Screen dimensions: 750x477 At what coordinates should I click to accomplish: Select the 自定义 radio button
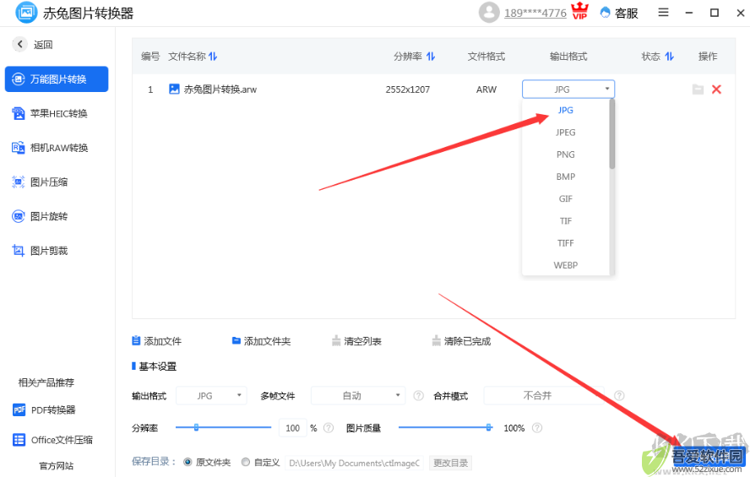(x=246, y=462)
